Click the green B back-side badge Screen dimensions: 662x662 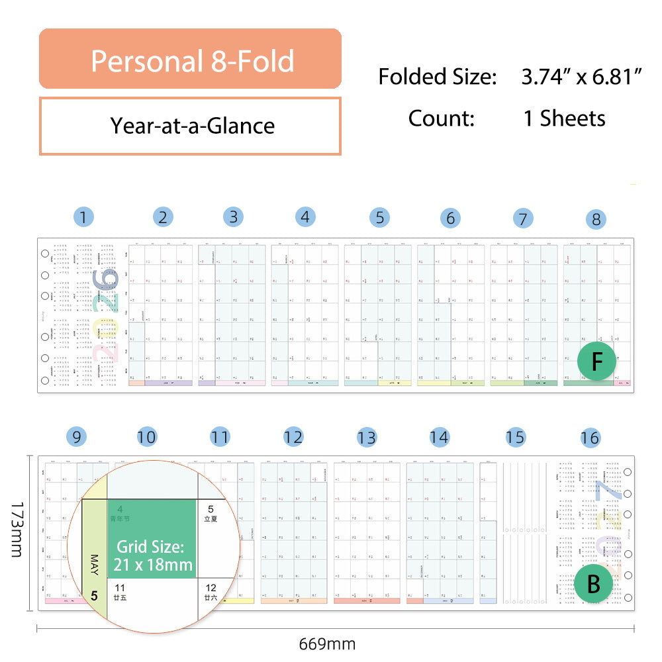593,583
